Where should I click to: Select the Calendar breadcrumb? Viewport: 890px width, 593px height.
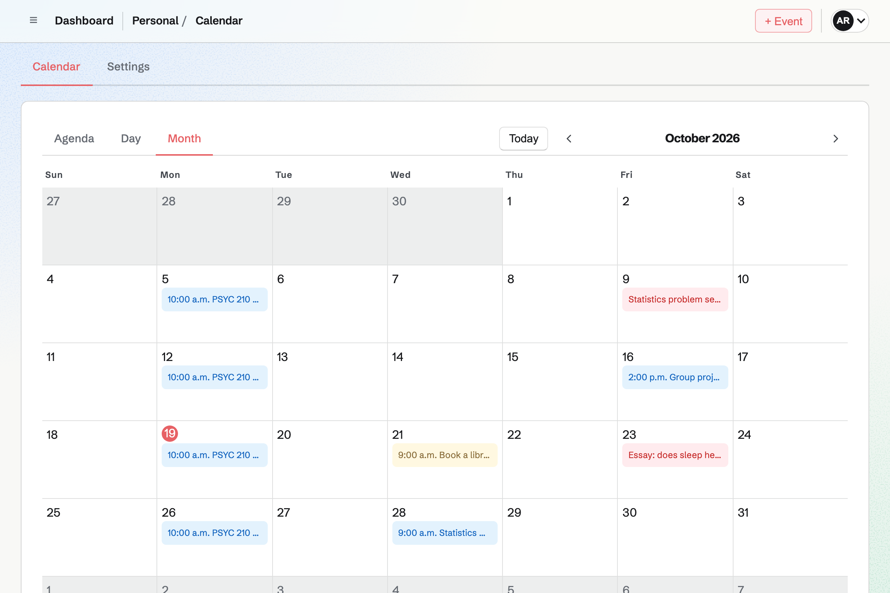click(x=219, y=20)
